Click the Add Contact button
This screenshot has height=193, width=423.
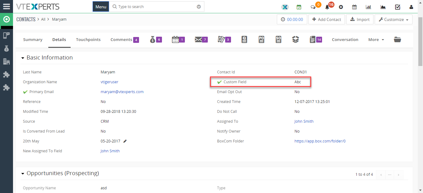pos(326,19)
